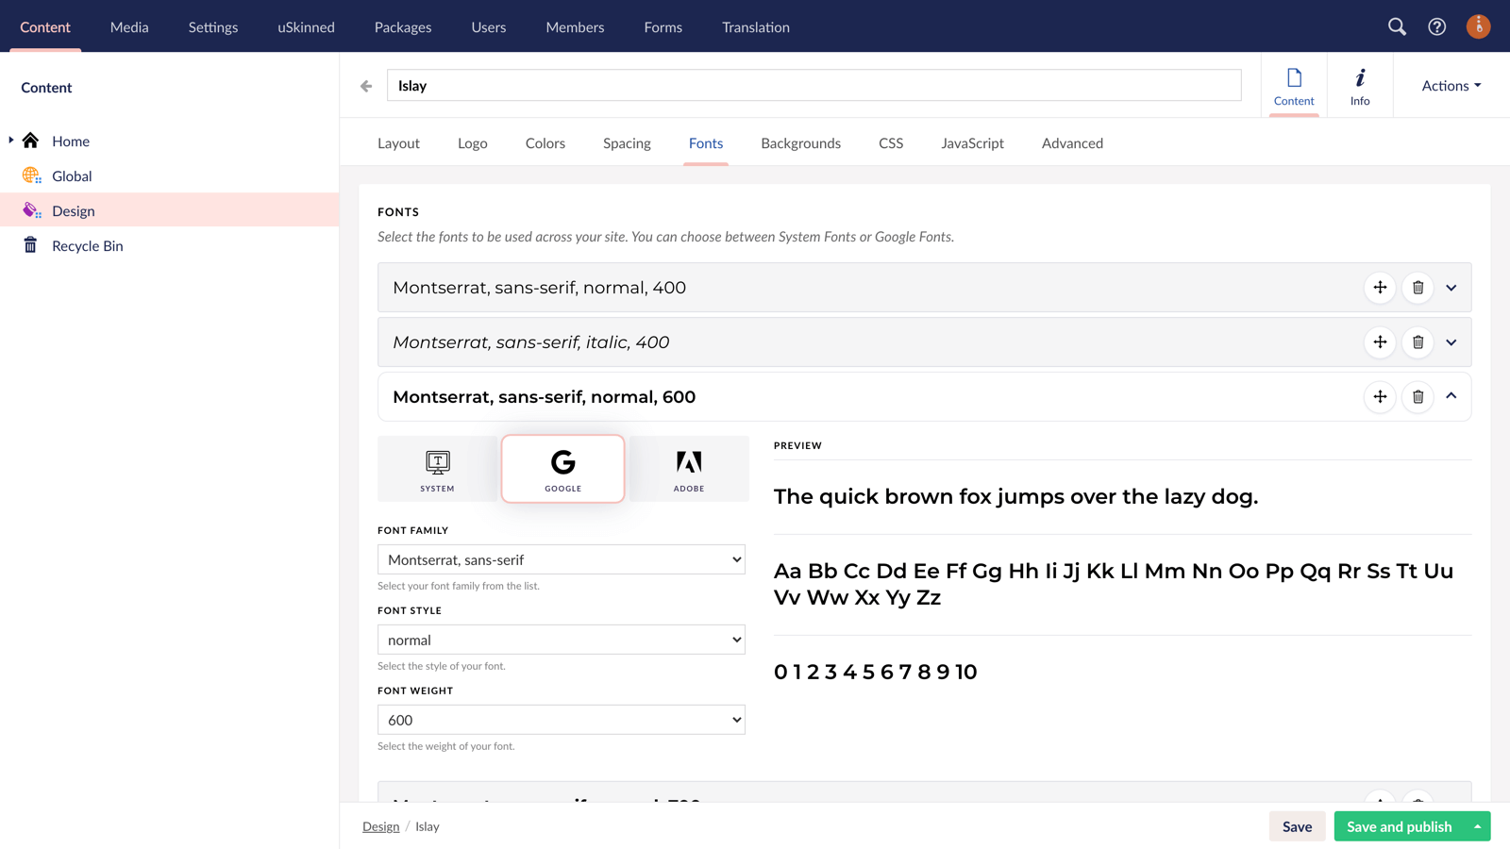The width and height of the screenshot is (1510, 849).
Task: Click the Design palette icon in sidebar
Action: [30, 209]
